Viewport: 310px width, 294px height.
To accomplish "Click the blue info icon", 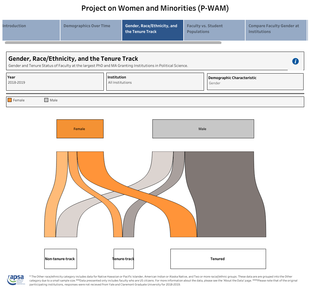I will 295,61.
